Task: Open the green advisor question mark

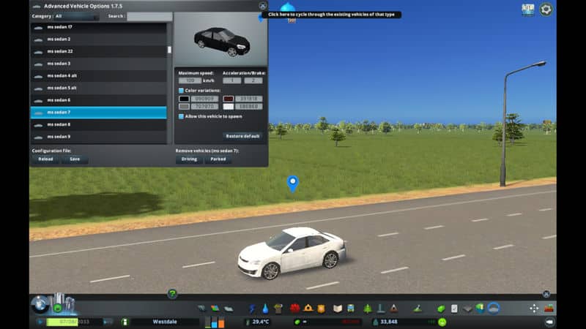Action: click(172, 294)
